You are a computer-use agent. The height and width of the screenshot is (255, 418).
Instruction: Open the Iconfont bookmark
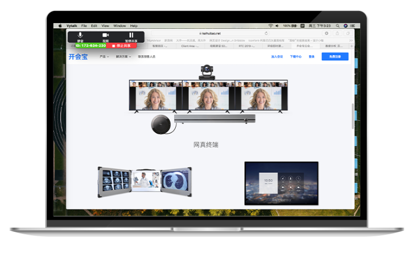click(x=266, y=41)
